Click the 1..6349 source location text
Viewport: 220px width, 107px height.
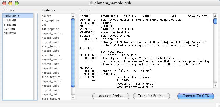[123, 81]
